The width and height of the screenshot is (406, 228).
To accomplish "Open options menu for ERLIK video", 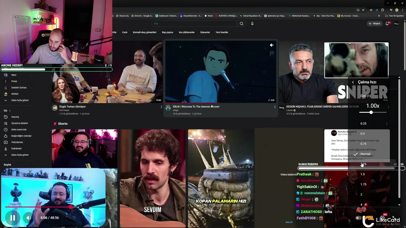I will [x=275, y=107].
